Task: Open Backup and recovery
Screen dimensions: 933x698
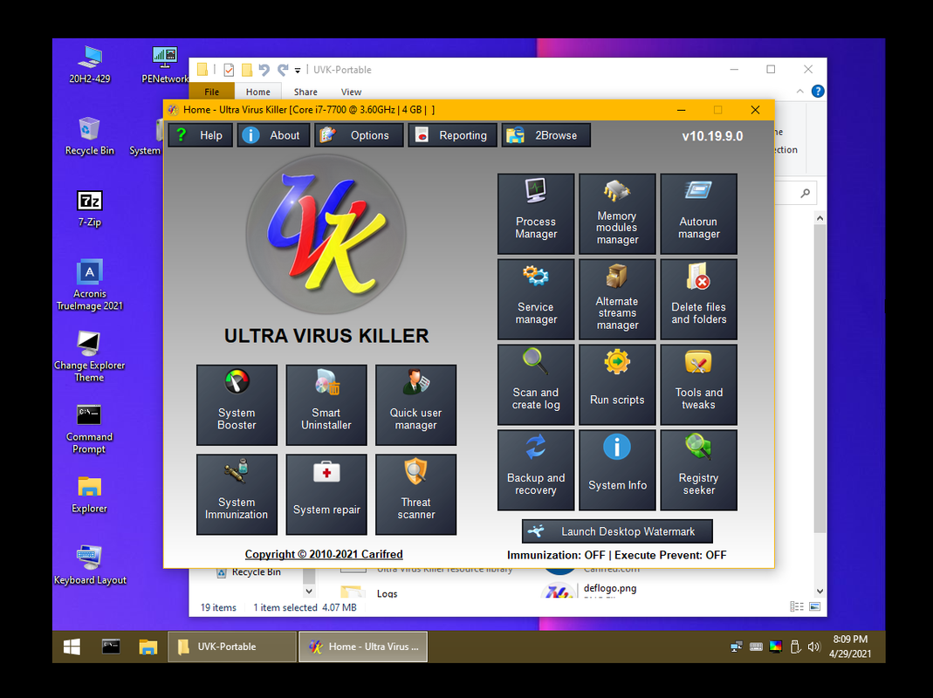Action: [536, 470]
